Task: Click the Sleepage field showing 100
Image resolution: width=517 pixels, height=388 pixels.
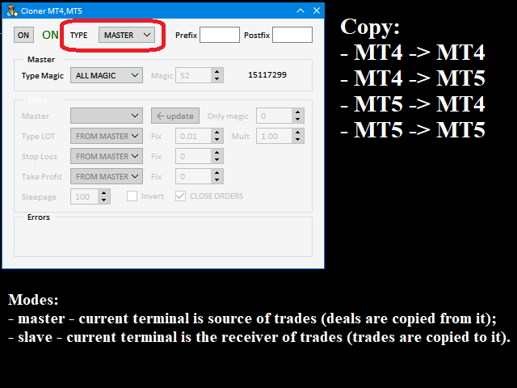Action: pos(84,196)
